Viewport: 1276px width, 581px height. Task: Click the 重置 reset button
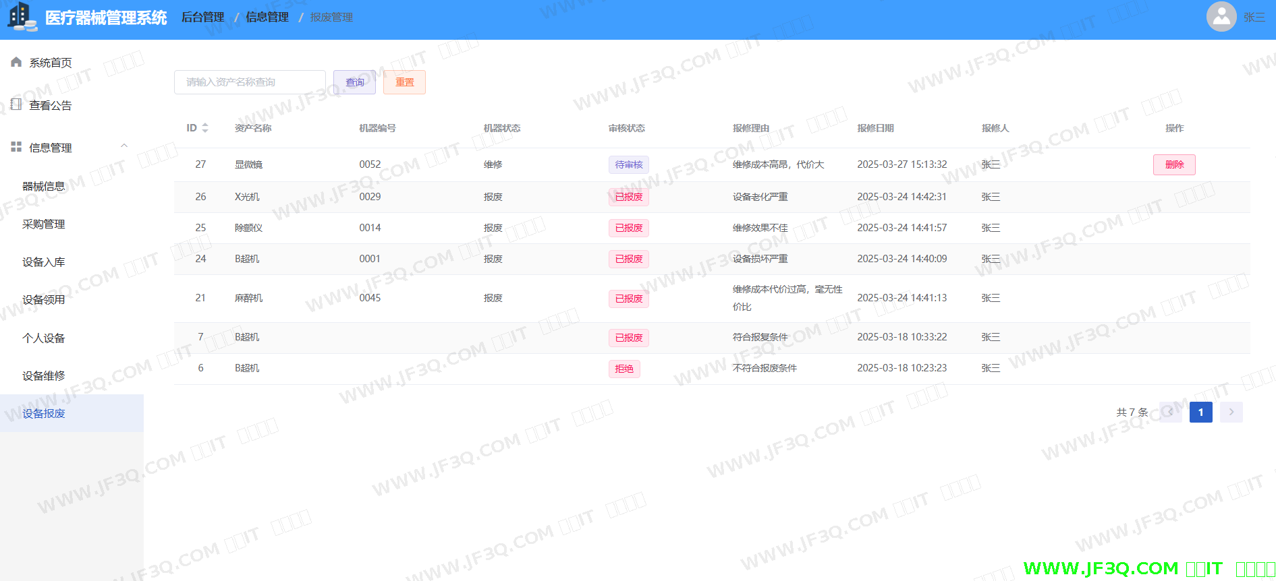[404, 82]
